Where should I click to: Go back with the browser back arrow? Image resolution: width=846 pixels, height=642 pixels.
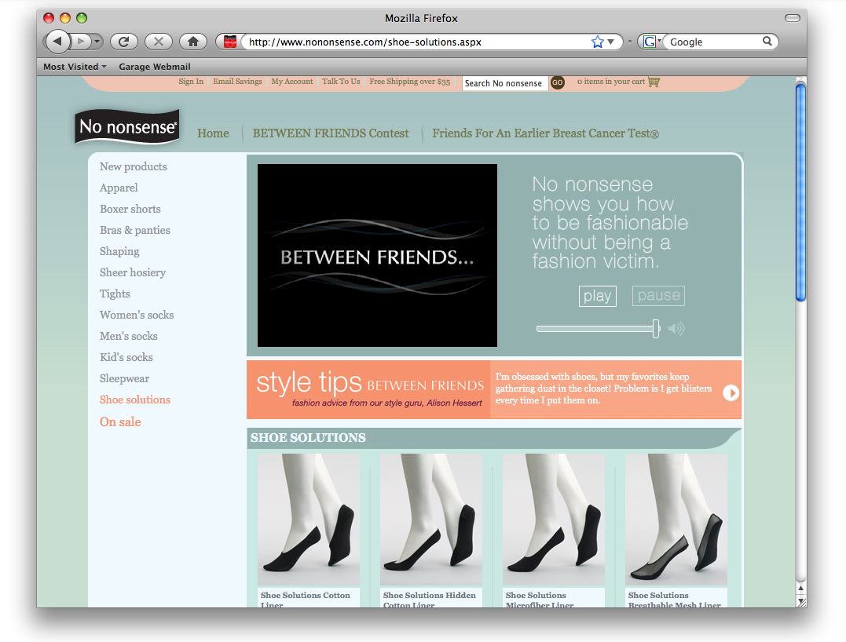(58, 42)
